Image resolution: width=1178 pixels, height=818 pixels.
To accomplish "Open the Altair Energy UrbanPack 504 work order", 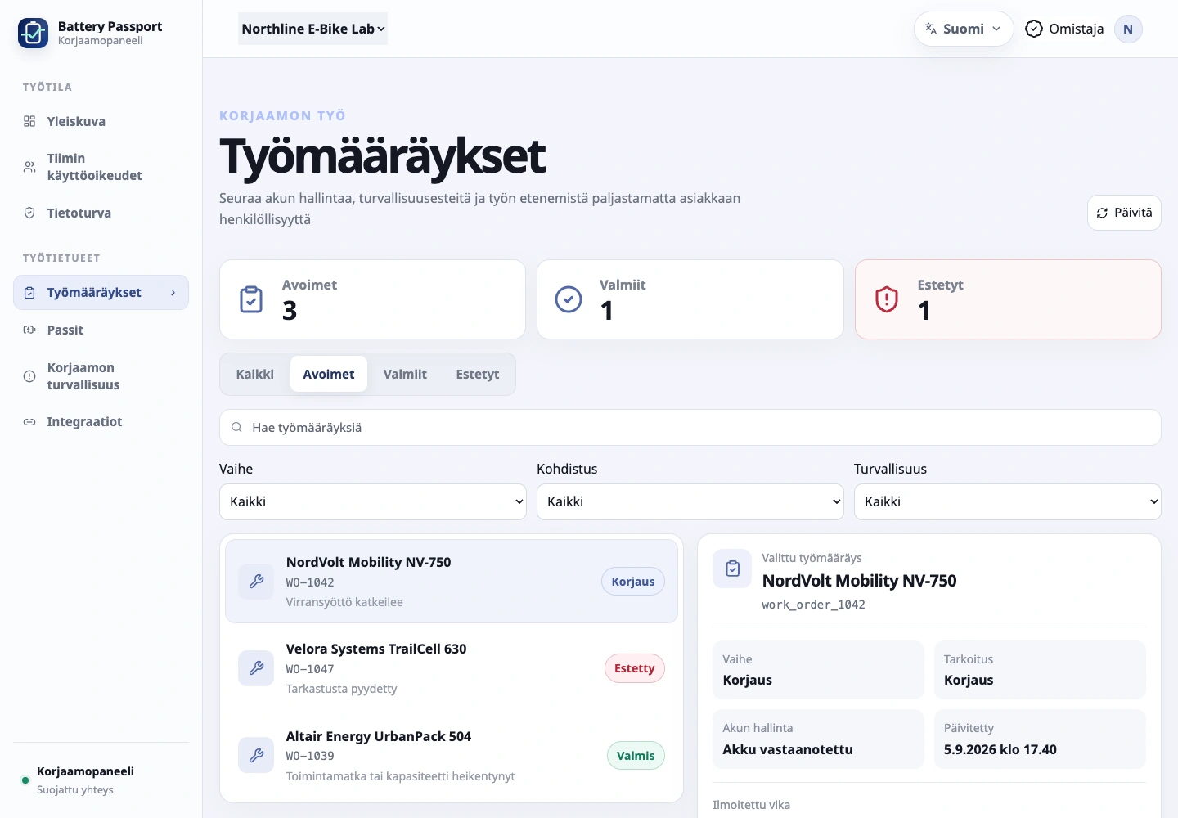I will 452,756.
